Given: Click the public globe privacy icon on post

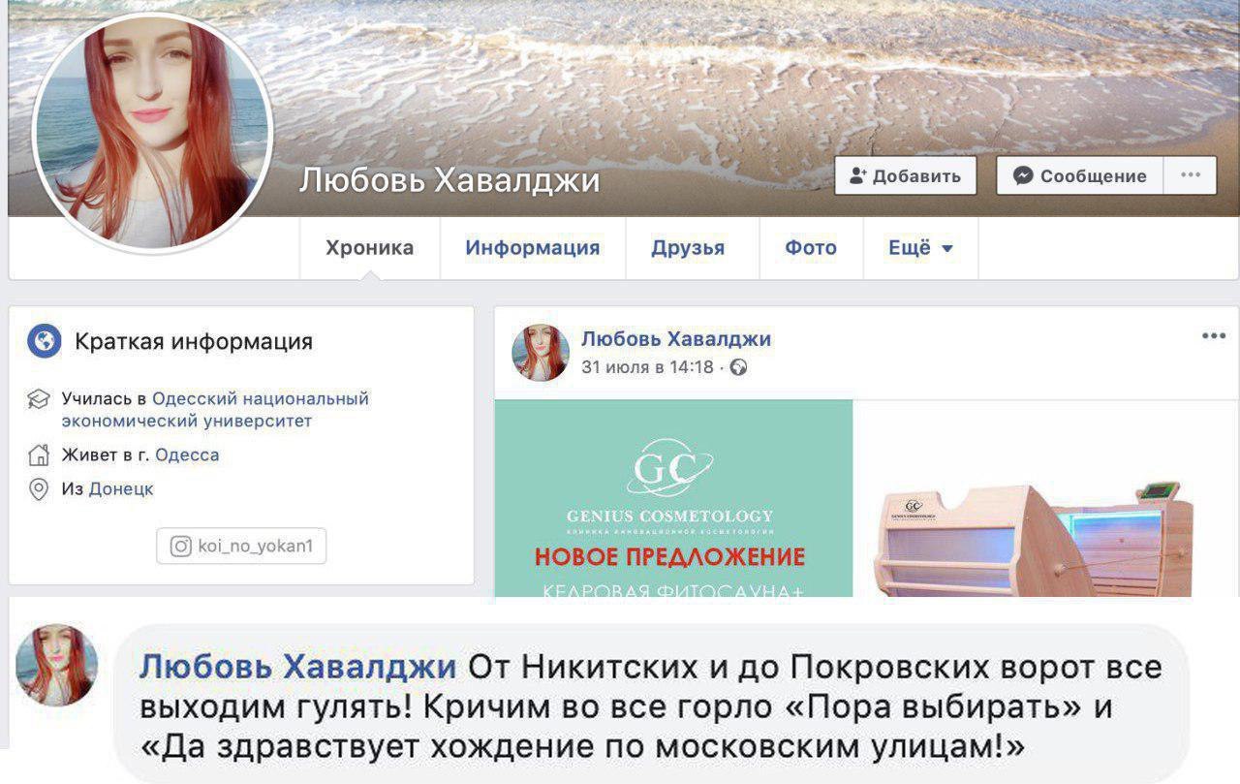Looking at the screenshot, I should point(738,367).
